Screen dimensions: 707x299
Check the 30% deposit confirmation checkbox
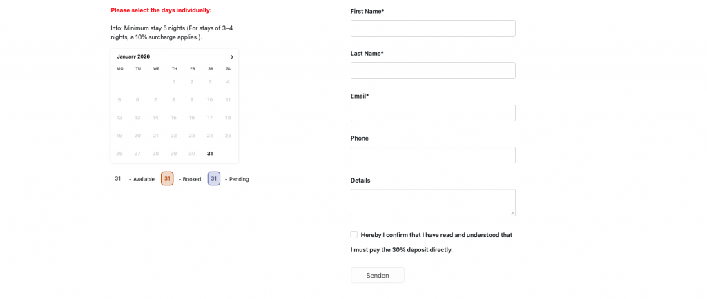(354, 235)
